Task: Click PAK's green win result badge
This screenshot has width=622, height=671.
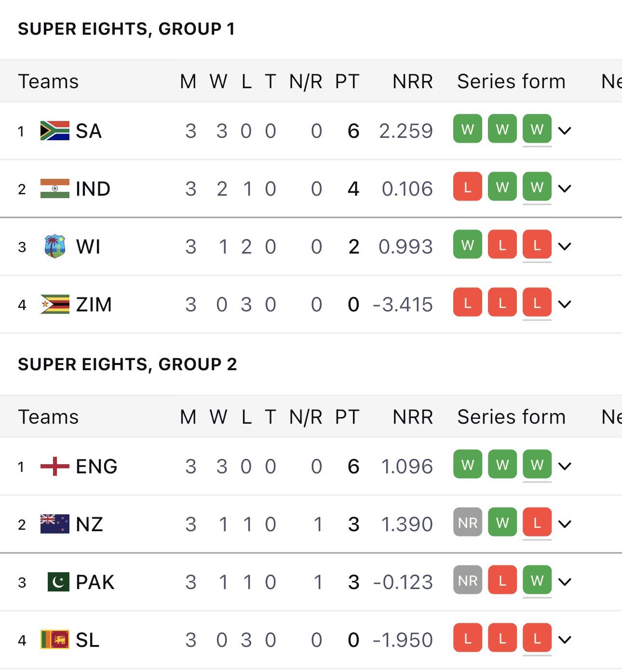Action: point(537,580)
